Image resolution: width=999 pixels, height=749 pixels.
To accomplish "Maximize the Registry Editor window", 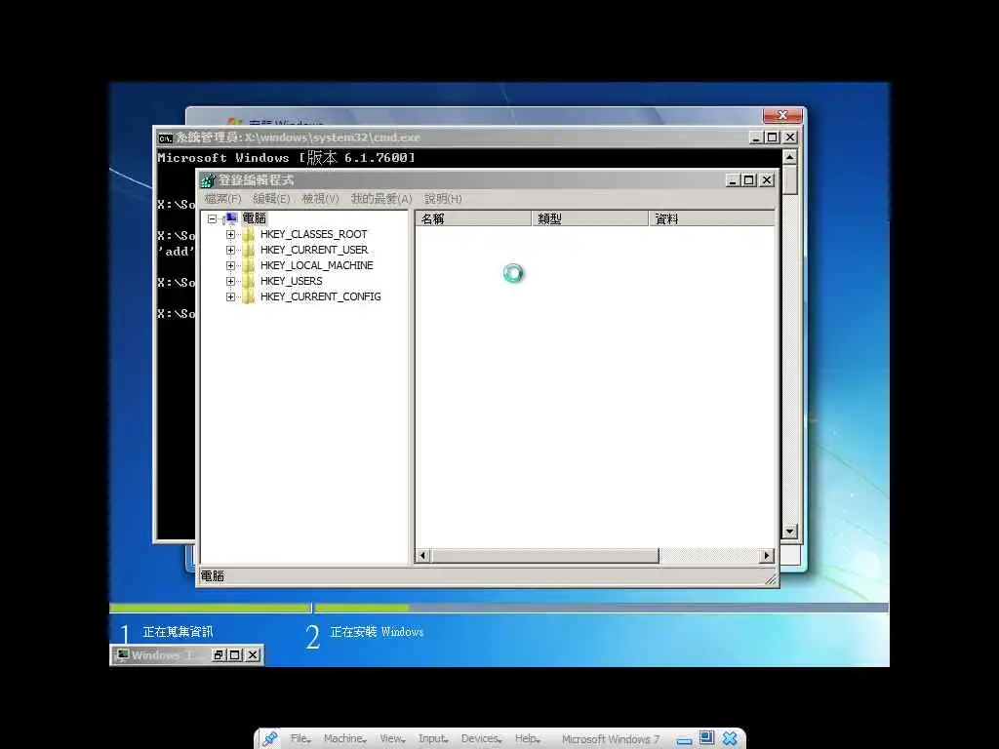I will (749, 180).
